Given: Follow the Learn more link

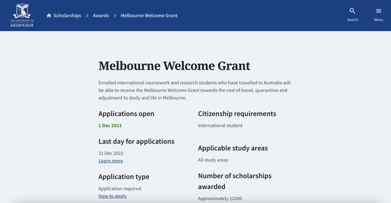Looking at the screenshot, I should (x=110, y=161).
